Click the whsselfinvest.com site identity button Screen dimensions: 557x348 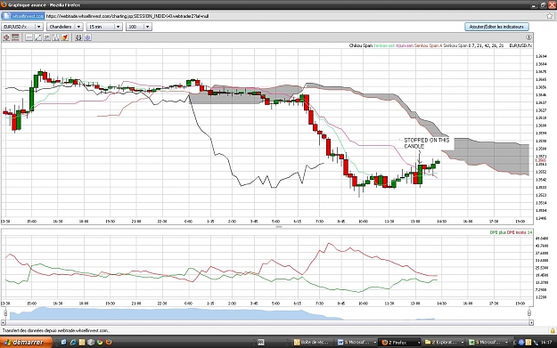(23, 16)
